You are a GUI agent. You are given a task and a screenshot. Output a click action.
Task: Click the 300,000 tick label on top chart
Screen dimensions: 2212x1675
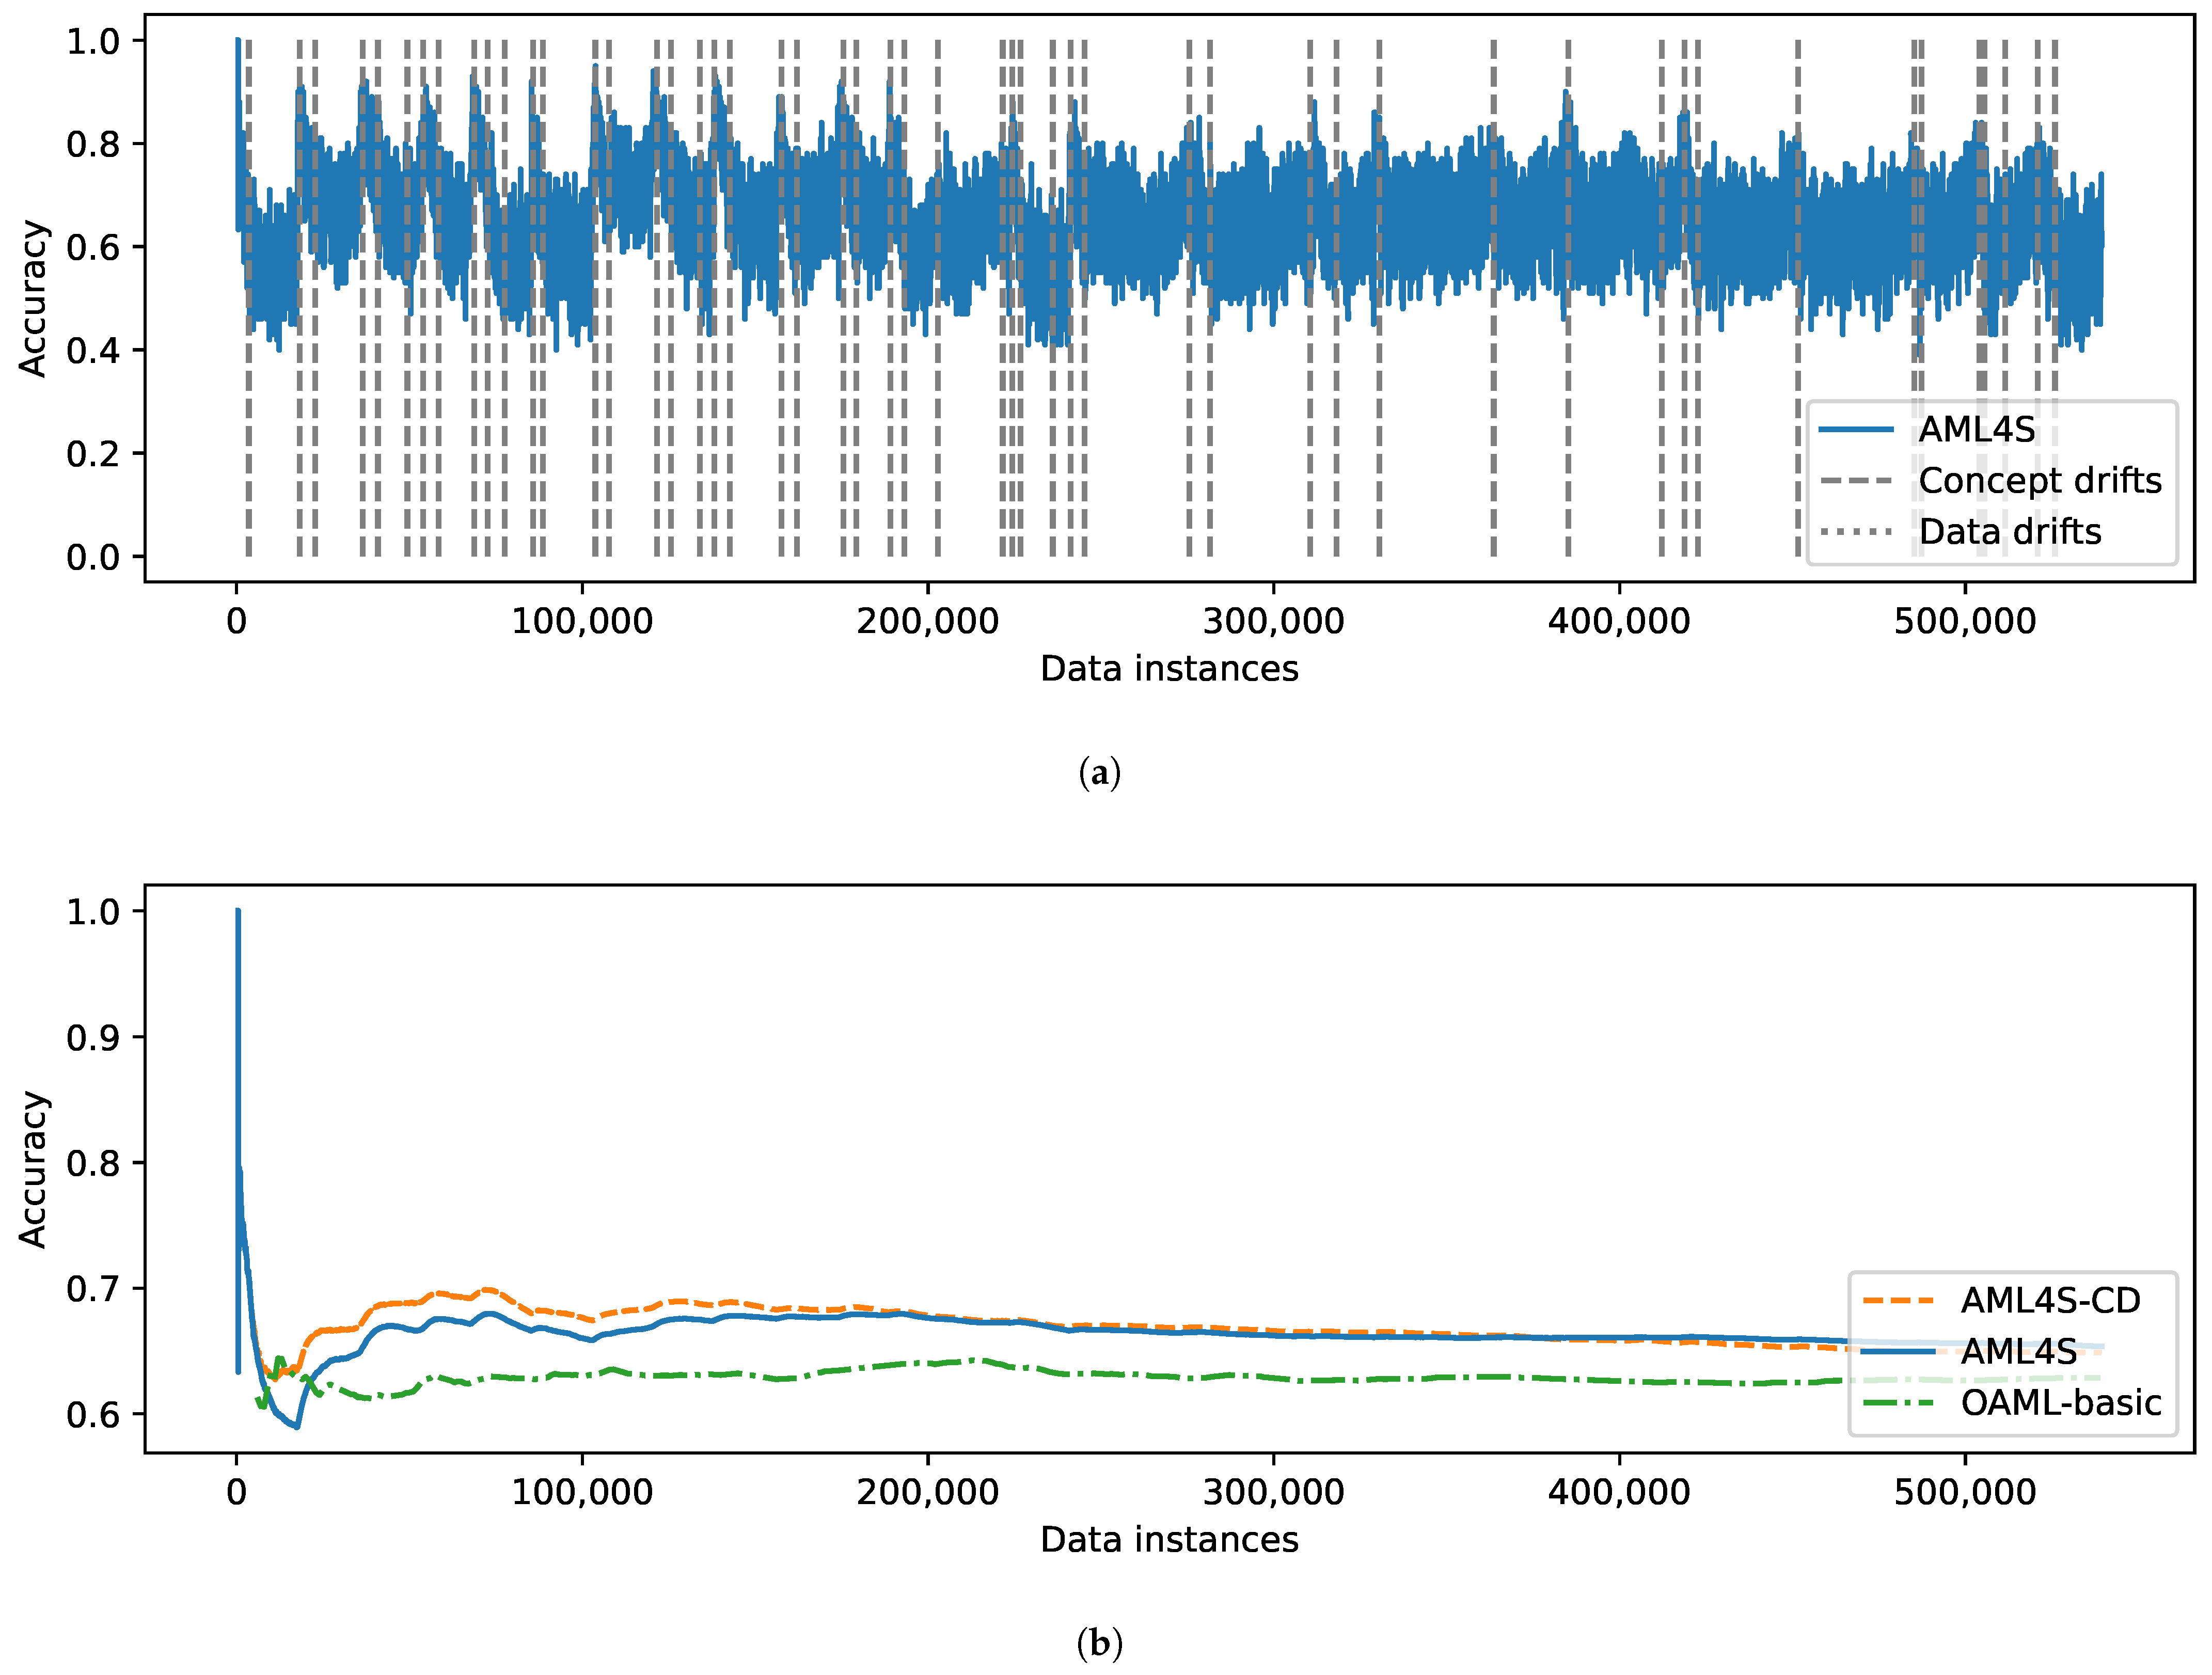pyautogui.click(x=1273, y=621)
